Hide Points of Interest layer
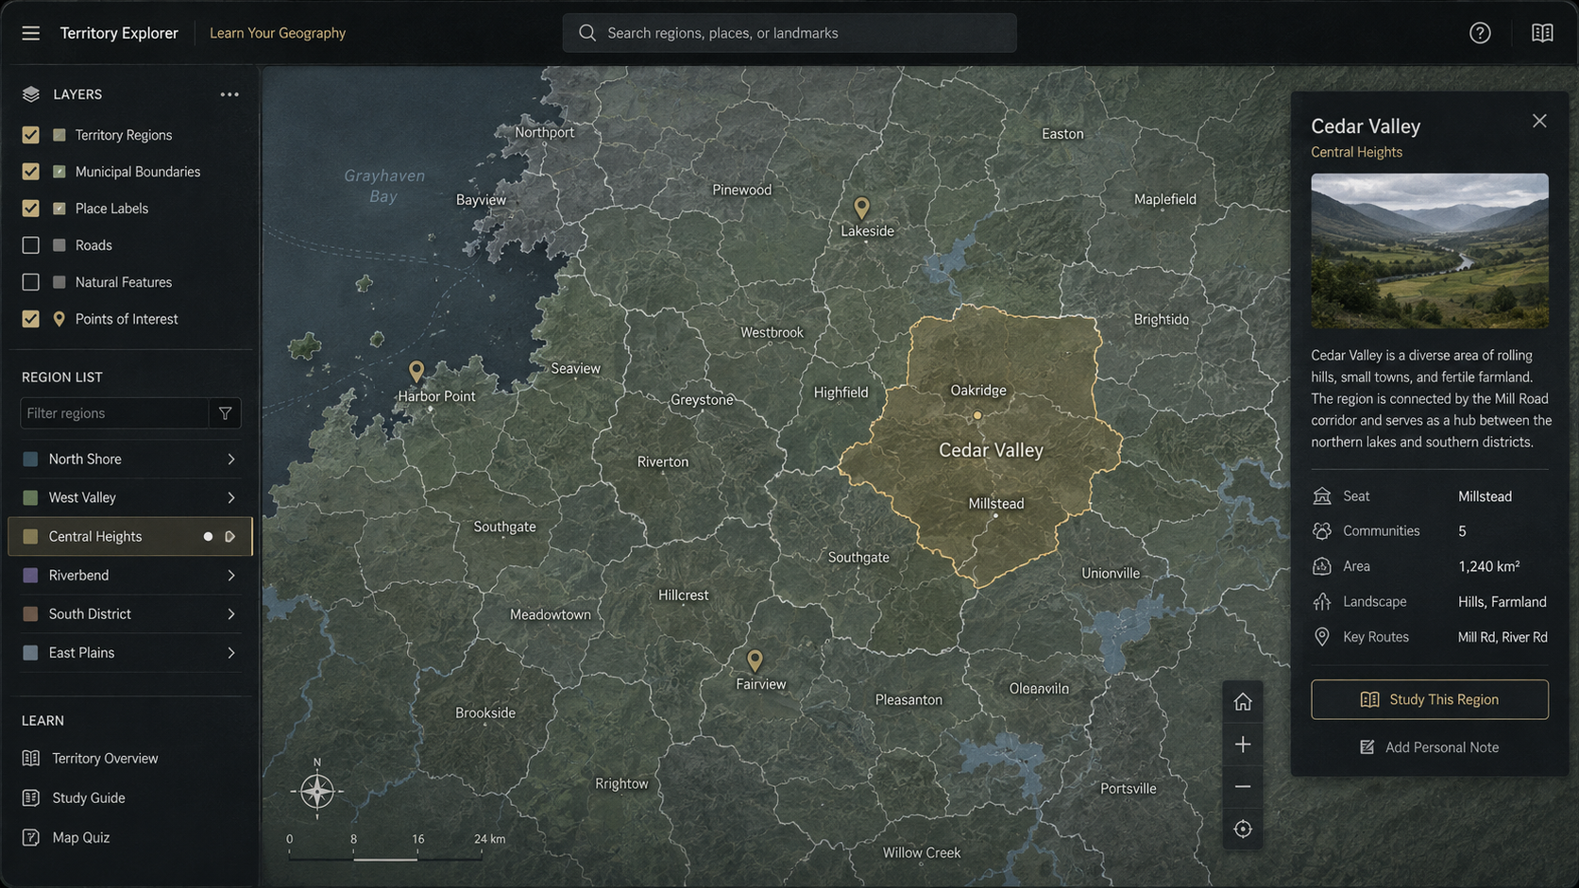Viewport: 1579px width, 888px height. (31, 319)
